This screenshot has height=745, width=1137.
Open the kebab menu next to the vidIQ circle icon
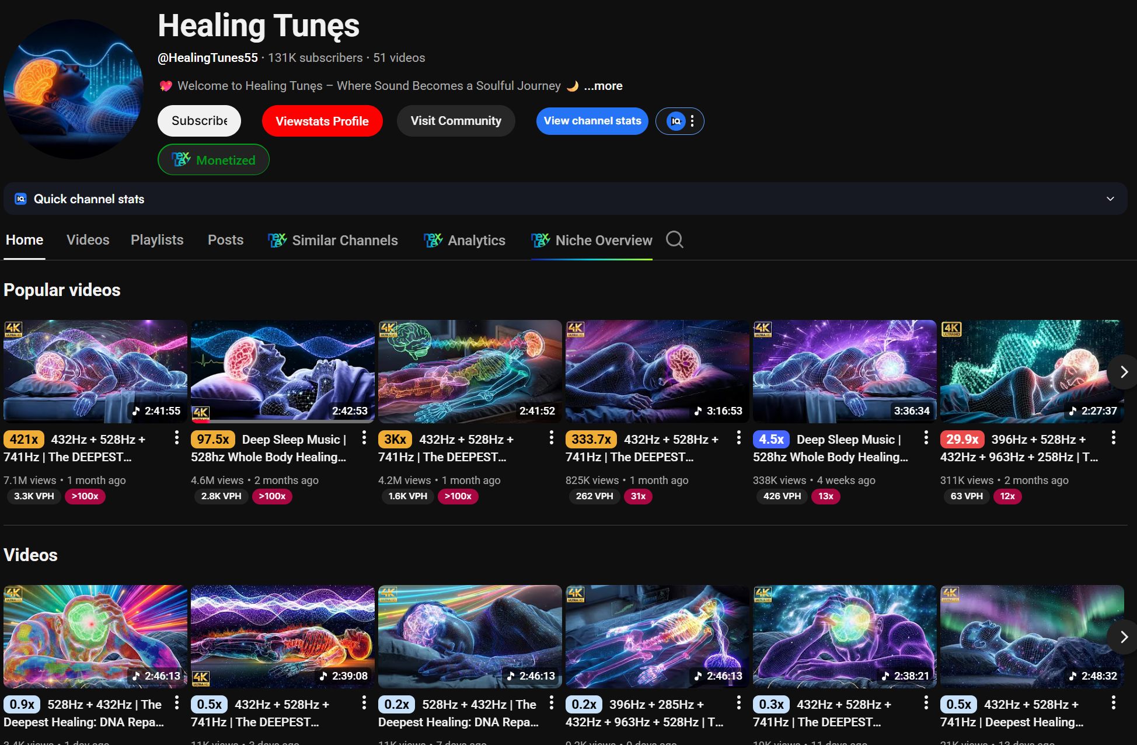coord(692,121)
